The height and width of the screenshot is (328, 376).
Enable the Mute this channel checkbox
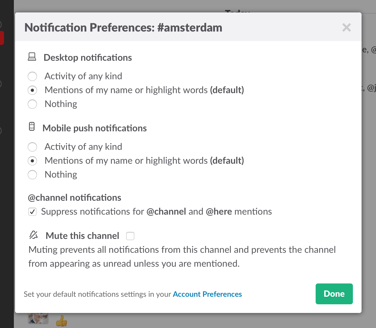[130, 236]
